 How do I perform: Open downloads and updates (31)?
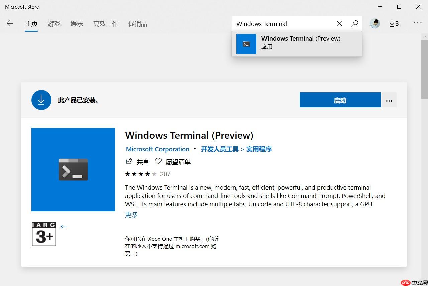396,23
